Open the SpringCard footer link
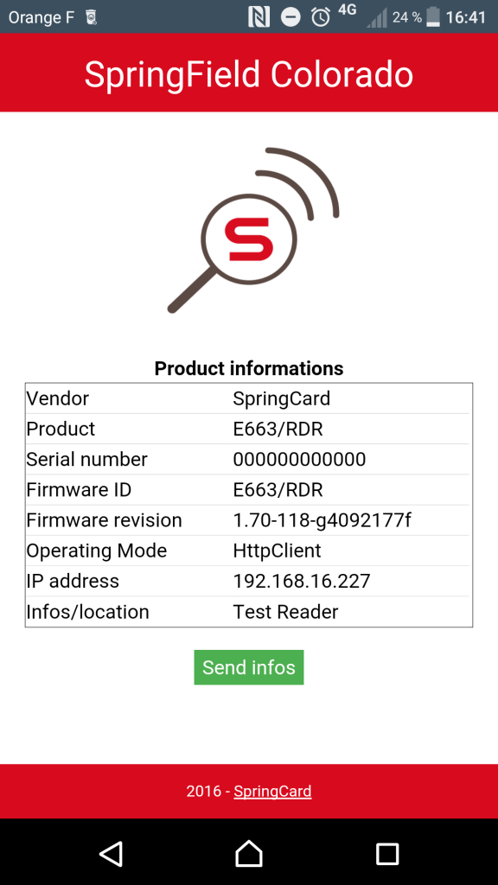The width and height of the screenshot is (498, 885). (272, 792)
